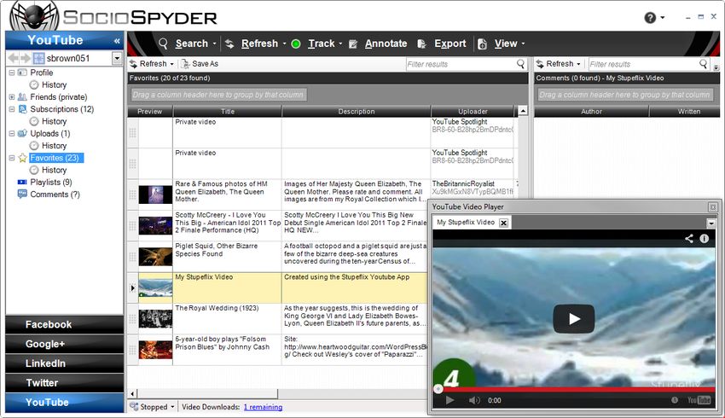Open the video player tab list dropdown
Image resolution: width=725 pixels, height=418 pixels.
pos(711,224)
